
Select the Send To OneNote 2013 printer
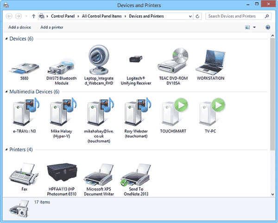click(x=135, y=175)
